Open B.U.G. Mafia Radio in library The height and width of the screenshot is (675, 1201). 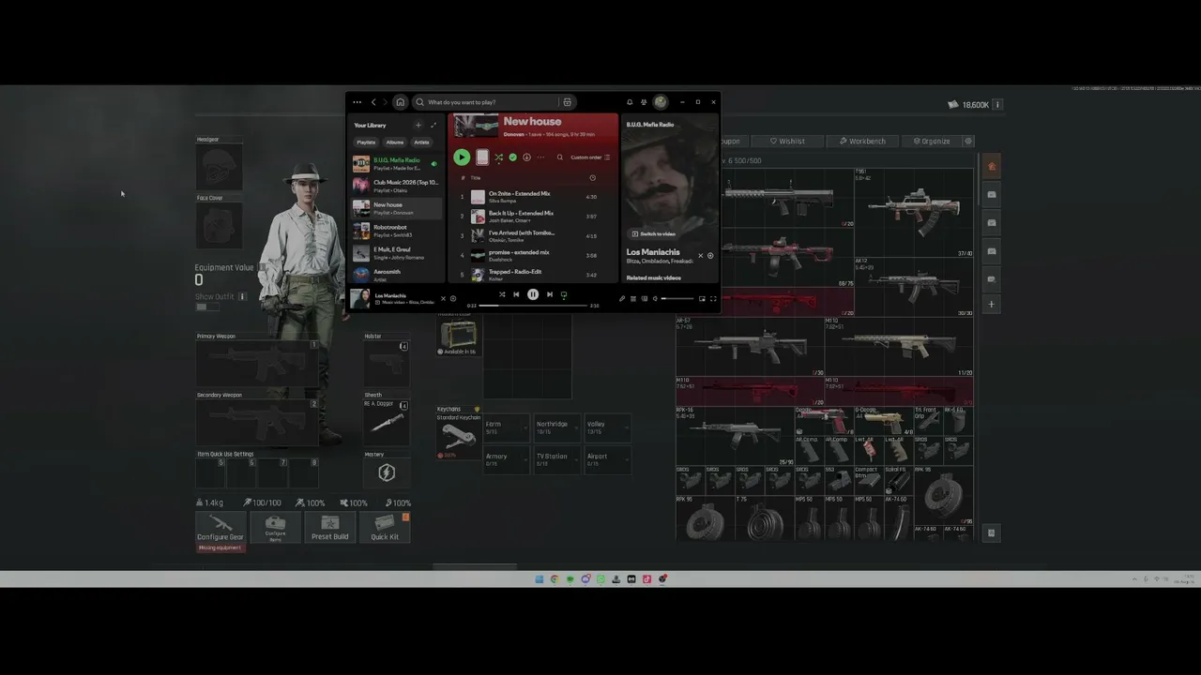[x=396, y=164]
